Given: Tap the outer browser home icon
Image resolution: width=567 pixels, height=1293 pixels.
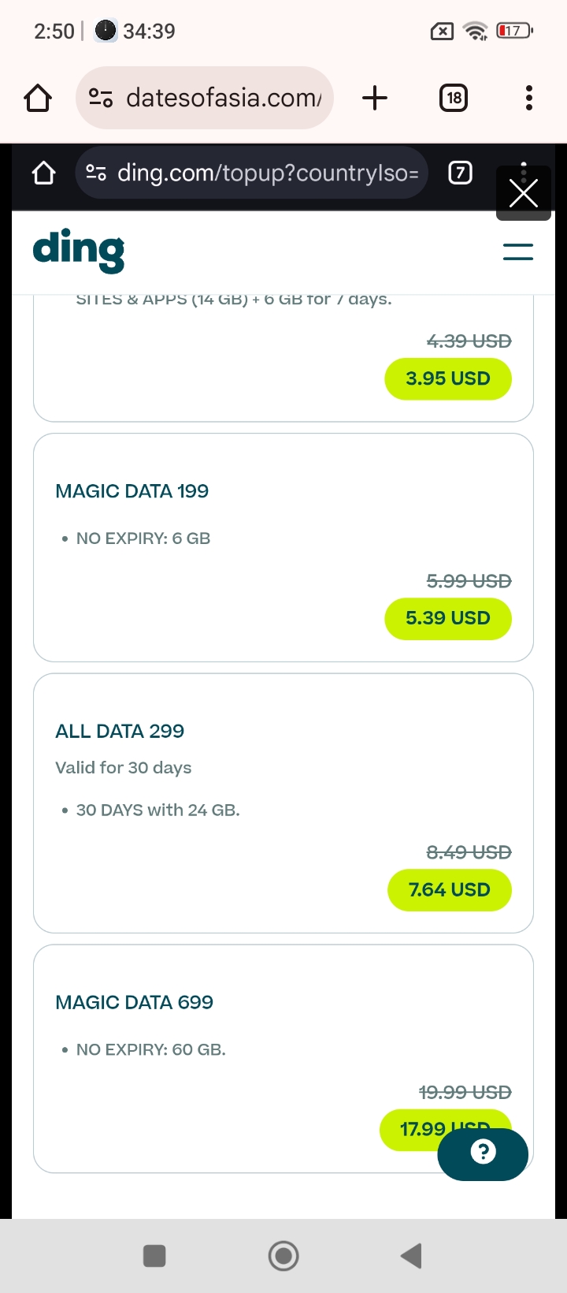Looking at the screenshot, I should pos(38,98).
